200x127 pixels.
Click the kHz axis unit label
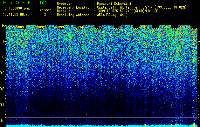click(3, 26)
